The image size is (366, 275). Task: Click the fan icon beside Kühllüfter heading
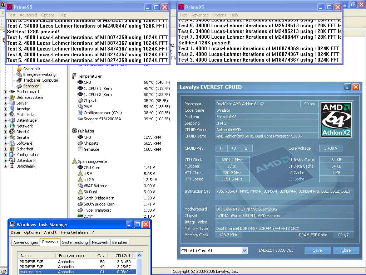[74, 131]
